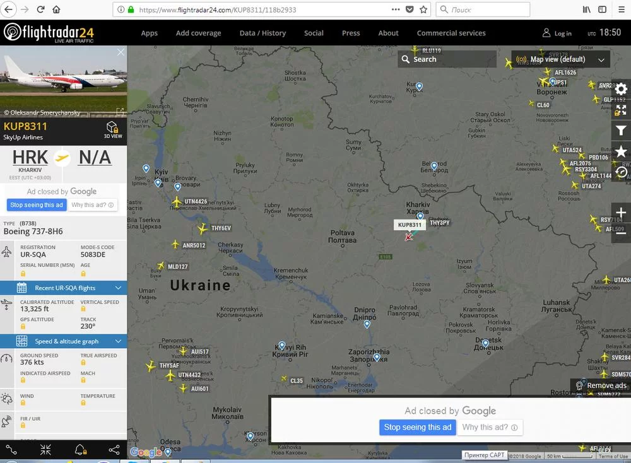
Task: Open the About menu item
Action: (x=388, y=33)
